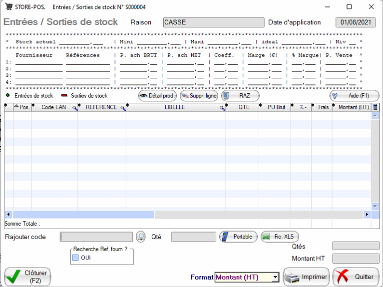Validate with Clôturer (F2) checkmark
This screenshot has width=383, height=287.
[x=27, y=277]
